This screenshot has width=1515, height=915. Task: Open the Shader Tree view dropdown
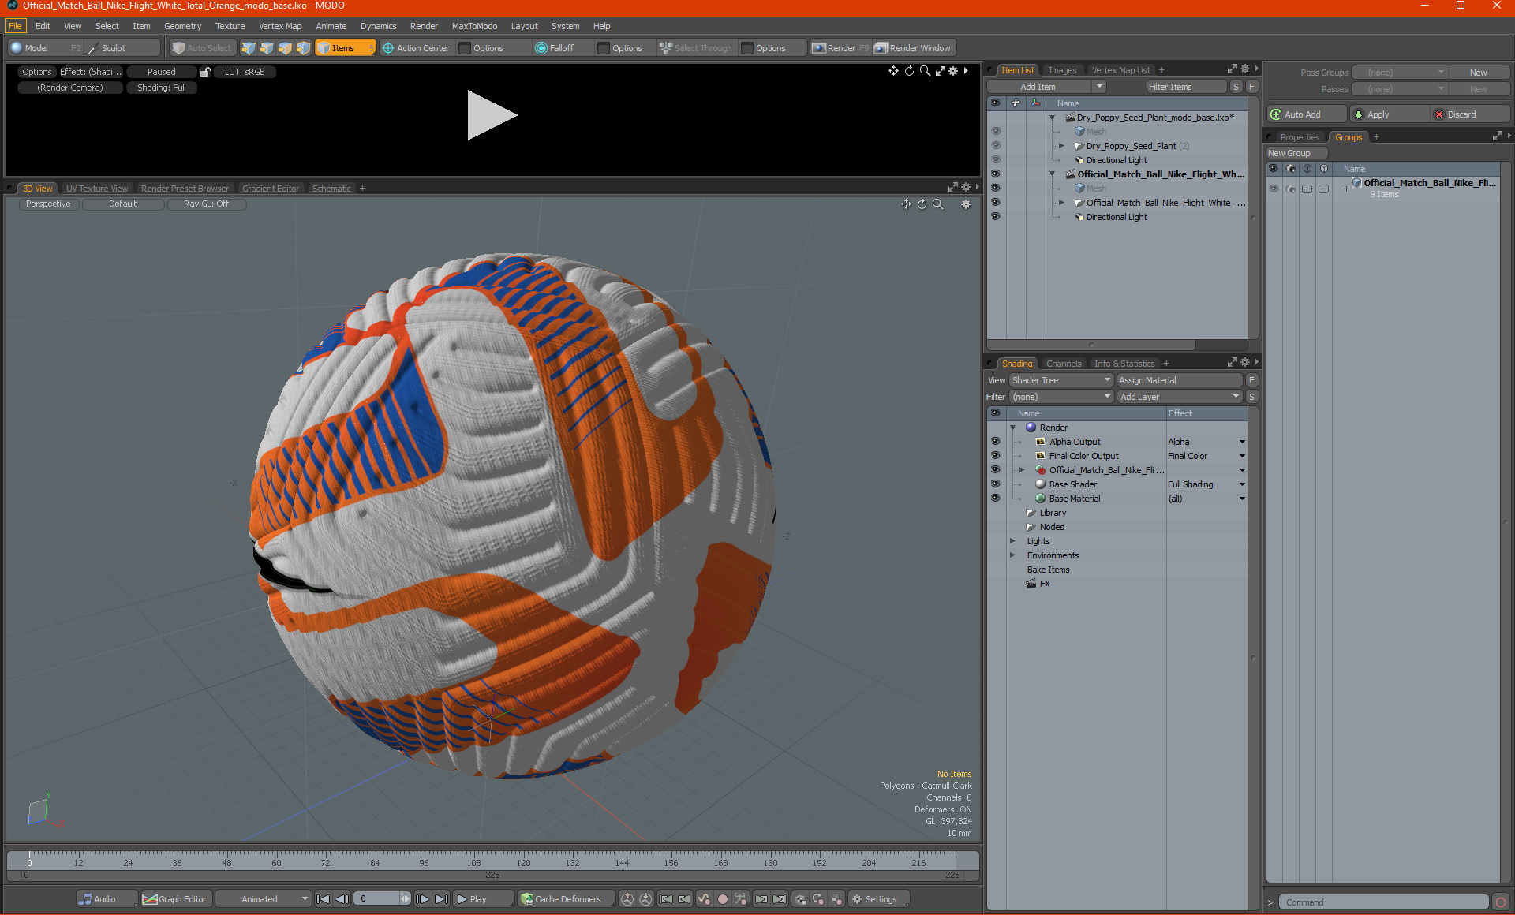click(x=1060, y=380)
